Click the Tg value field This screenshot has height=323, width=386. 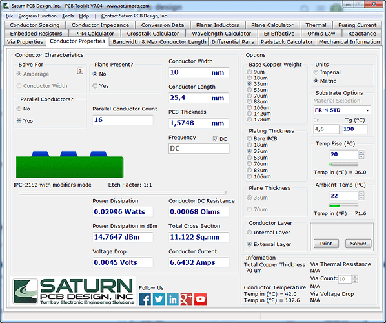click(x=355, y=129)
